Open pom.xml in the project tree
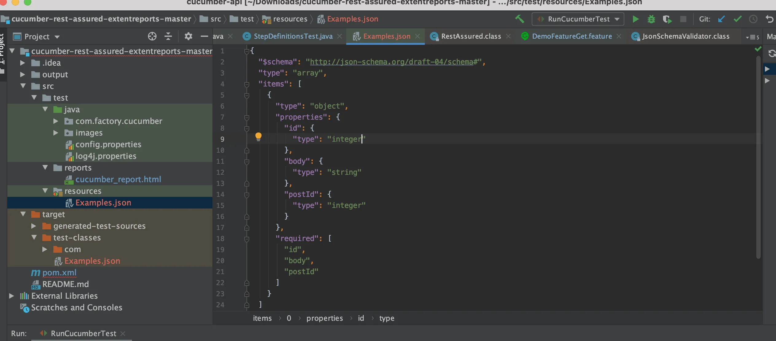This screenshot has width=776, height=341. pos(59,273)
